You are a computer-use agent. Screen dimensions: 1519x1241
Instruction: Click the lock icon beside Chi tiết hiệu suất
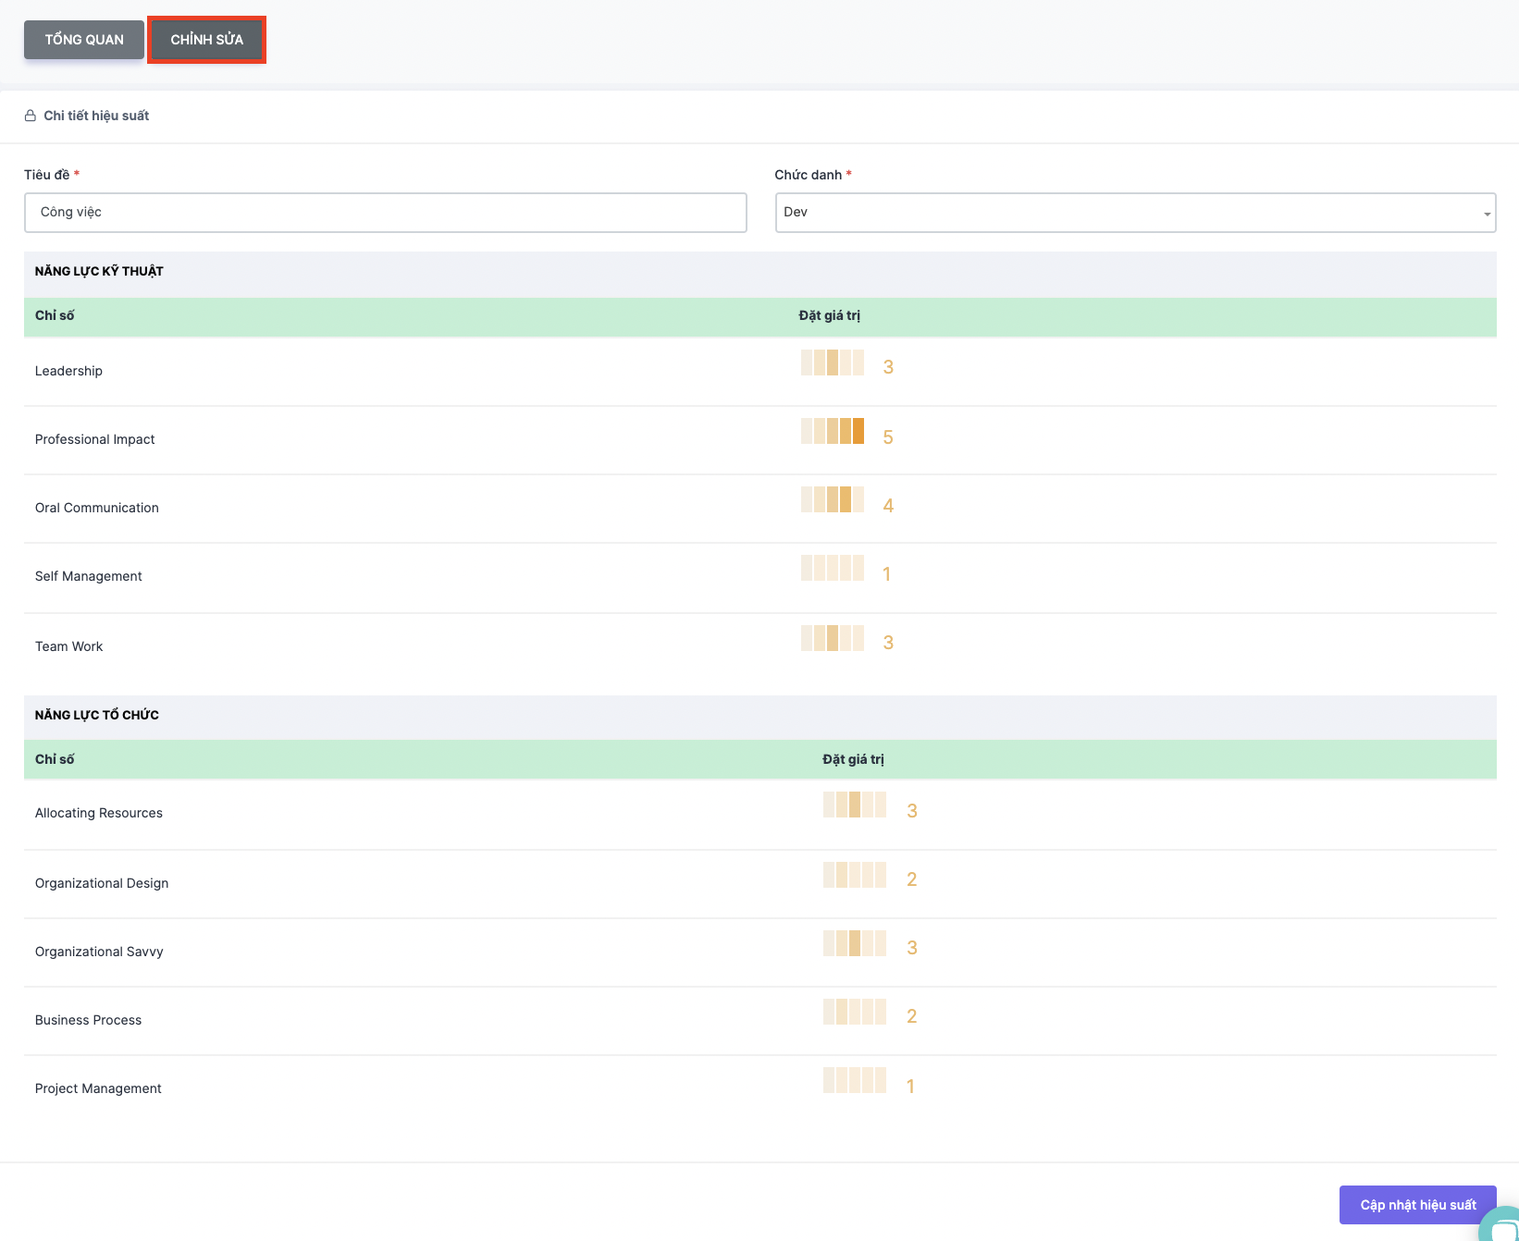[x=31, y=116]
